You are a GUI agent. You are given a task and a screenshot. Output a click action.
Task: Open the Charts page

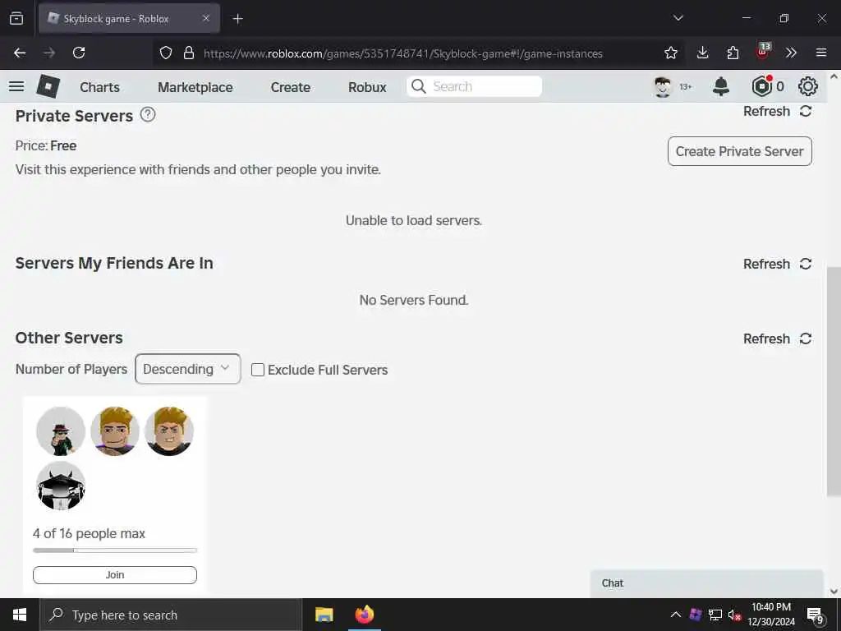(x=99, y=87)
